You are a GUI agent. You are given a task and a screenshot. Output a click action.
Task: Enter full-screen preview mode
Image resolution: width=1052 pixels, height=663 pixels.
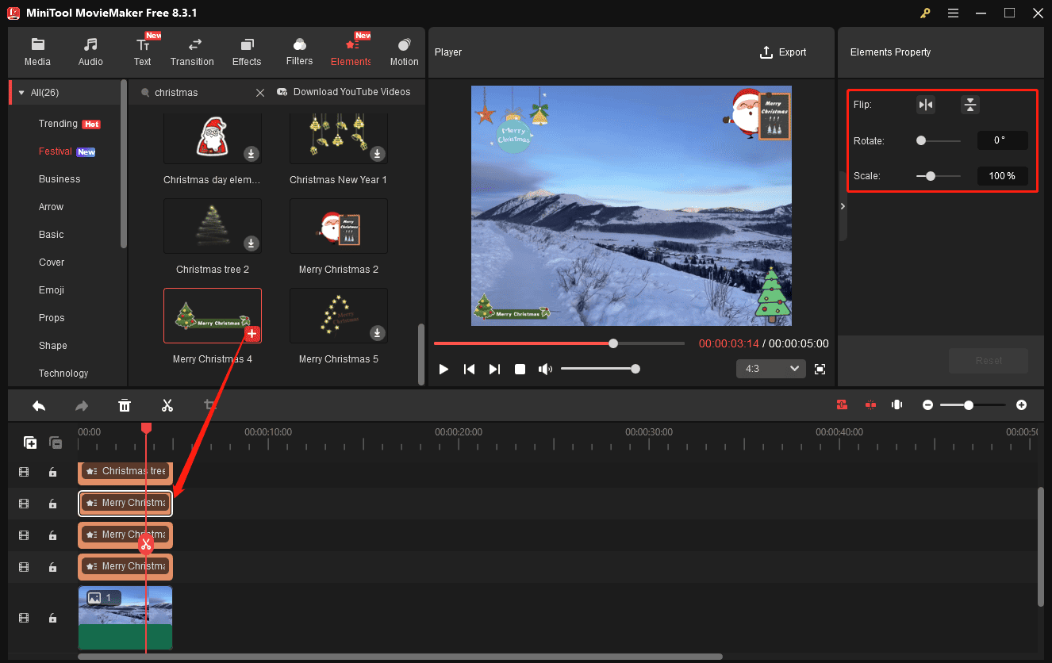coord(820,369)
